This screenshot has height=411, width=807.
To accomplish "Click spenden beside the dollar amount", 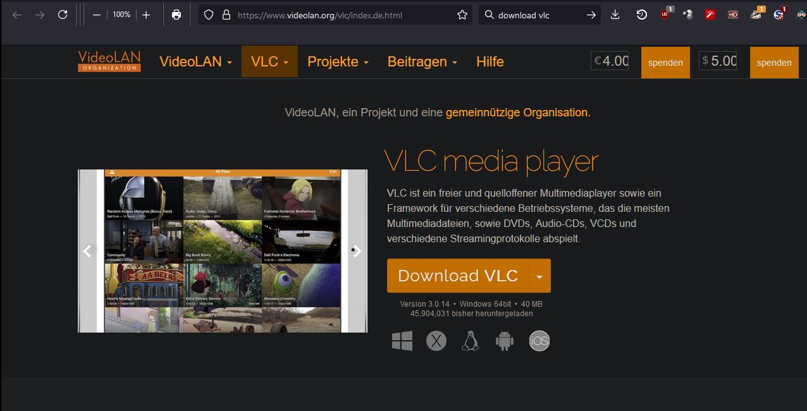I will pyautogui.click(x=773, y=63).
